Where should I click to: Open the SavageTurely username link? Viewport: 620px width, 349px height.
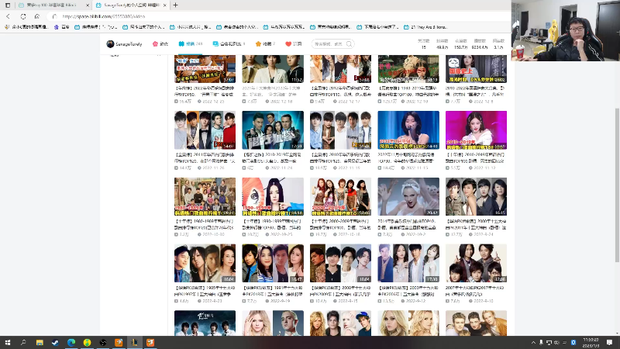pyautogui.click(x=129, y=44)
